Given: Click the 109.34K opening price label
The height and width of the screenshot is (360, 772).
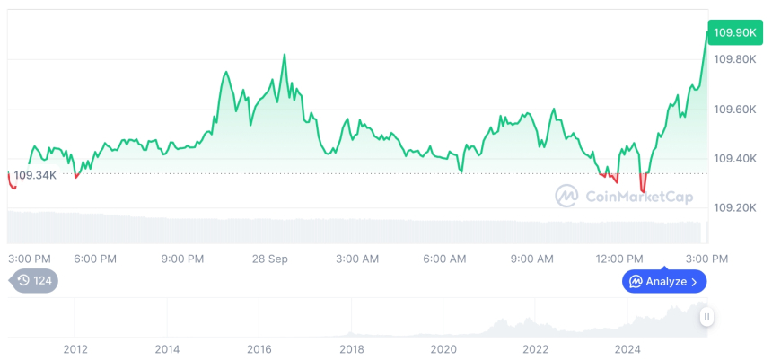Looking at the screenshot, I should 35,175.
